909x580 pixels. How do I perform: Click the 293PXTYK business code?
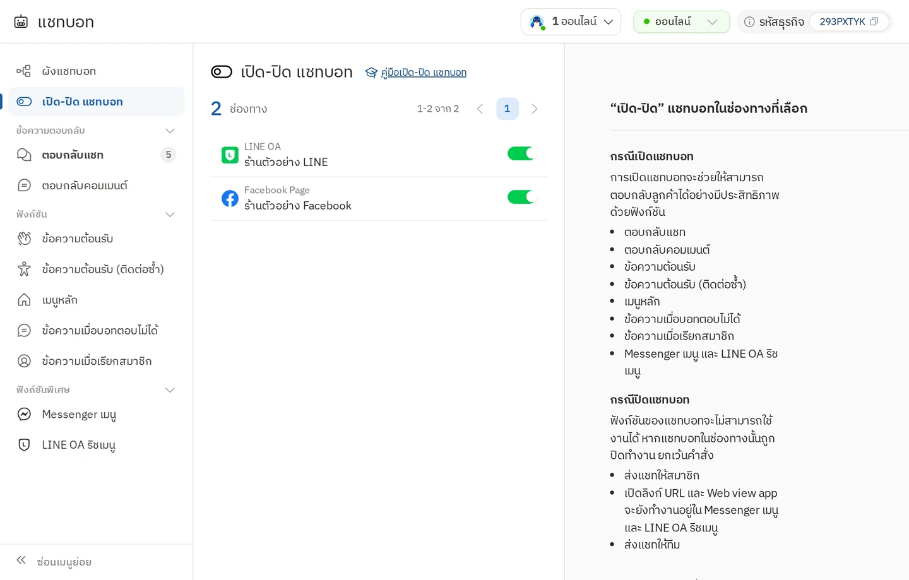(842, 21)
